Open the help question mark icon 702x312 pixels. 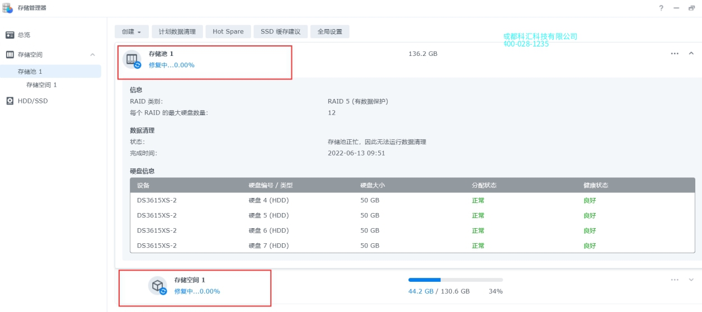pos(661,8)
